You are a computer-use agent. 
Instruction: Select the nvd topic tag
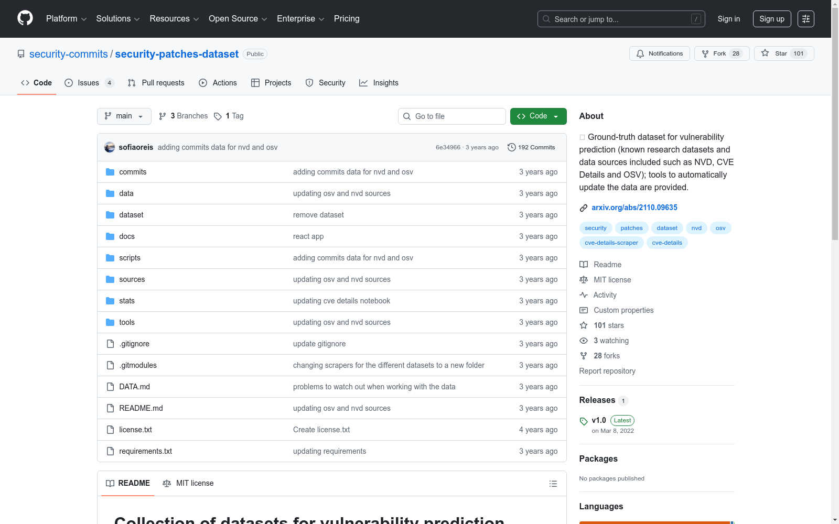[696, 228]
